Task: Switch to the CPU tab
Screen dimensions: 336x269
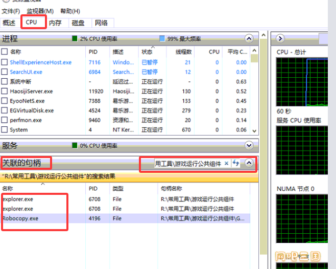Action: click(x=32, y=22)
